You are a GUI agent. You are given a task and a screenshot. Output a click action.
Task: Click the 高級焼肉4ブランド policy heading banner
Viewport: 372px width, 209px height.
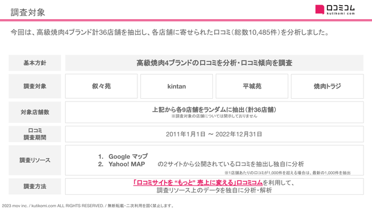tap(214, 63)
